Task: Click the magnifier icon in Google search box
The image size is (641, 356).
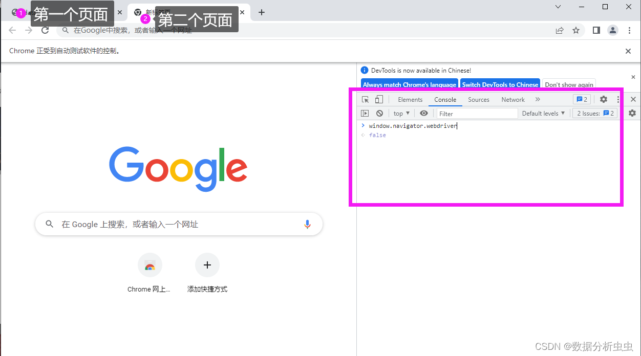Action: [x=50, y=224]
